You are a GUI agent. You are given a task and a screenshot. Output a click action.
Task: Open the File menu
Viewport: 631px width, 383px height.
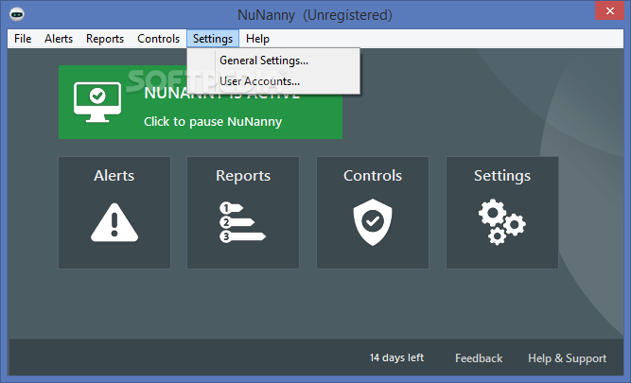23,39
